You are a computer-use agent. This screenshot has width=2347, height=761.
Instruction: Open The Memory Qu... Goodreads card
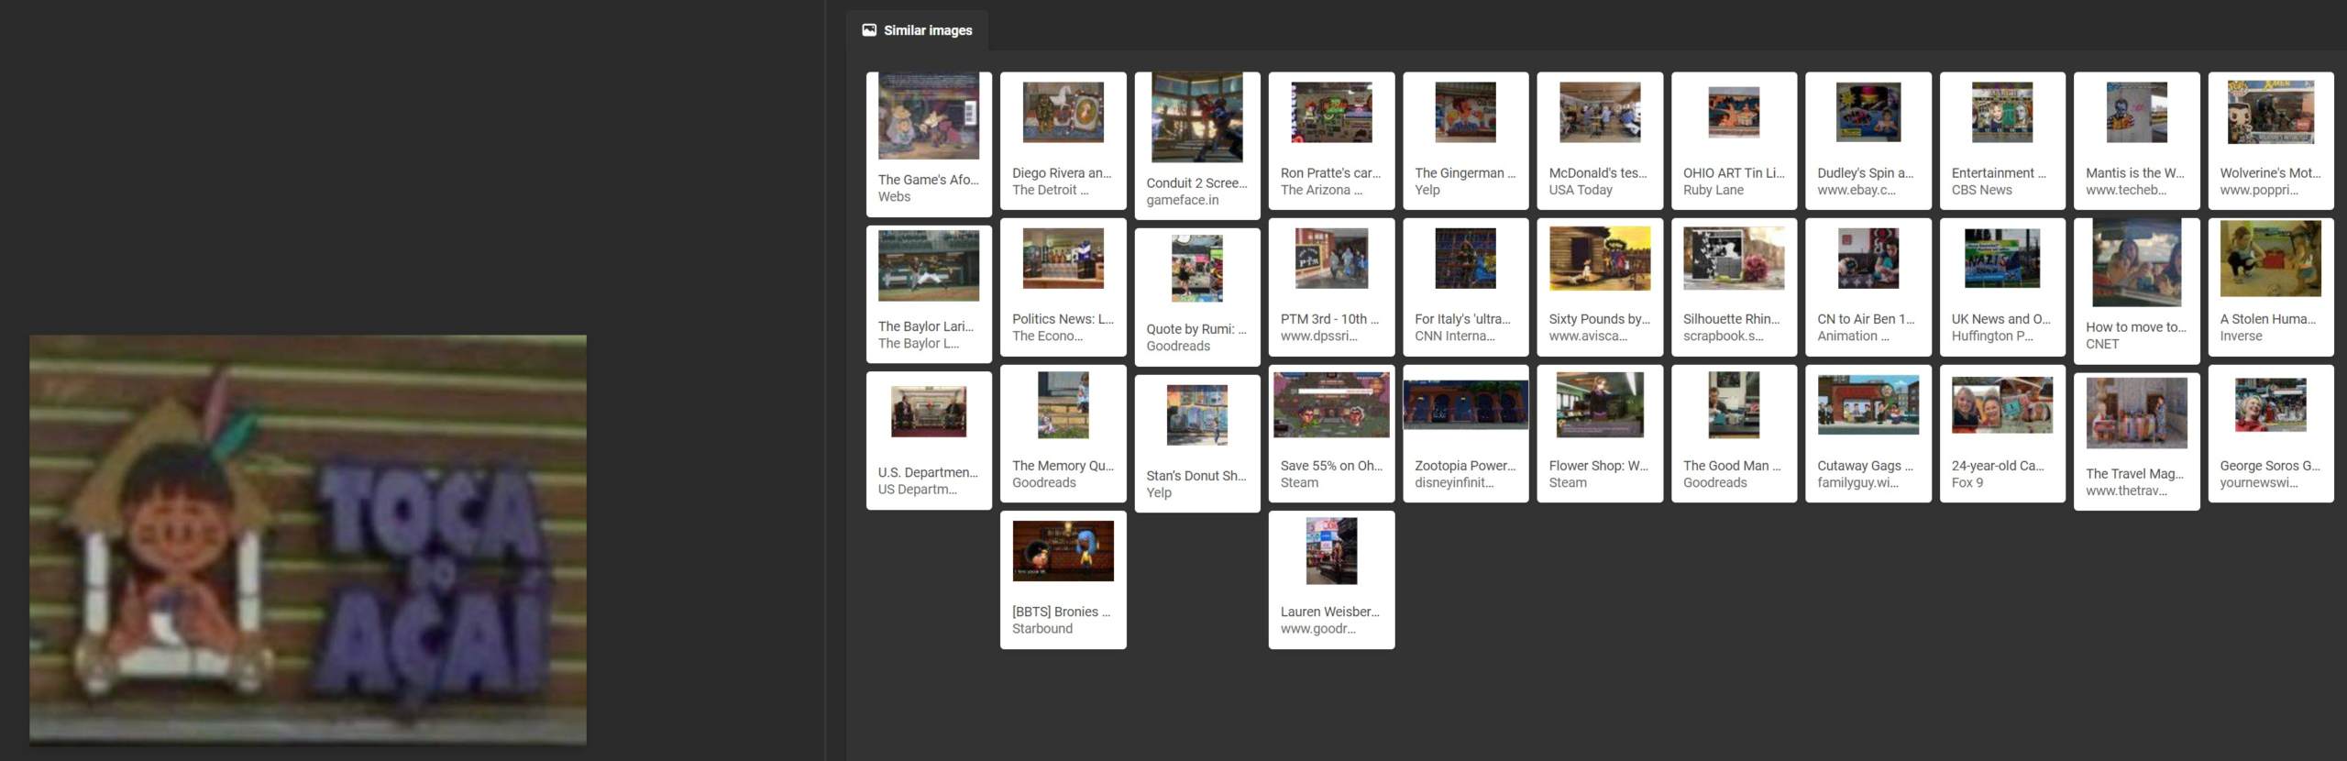pos(1063,433)
